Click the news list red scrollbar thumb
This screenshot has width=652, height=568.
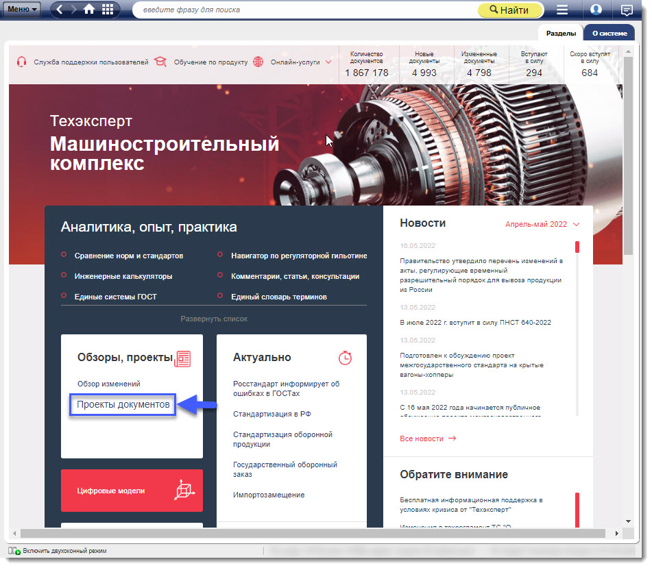point(577,247)
